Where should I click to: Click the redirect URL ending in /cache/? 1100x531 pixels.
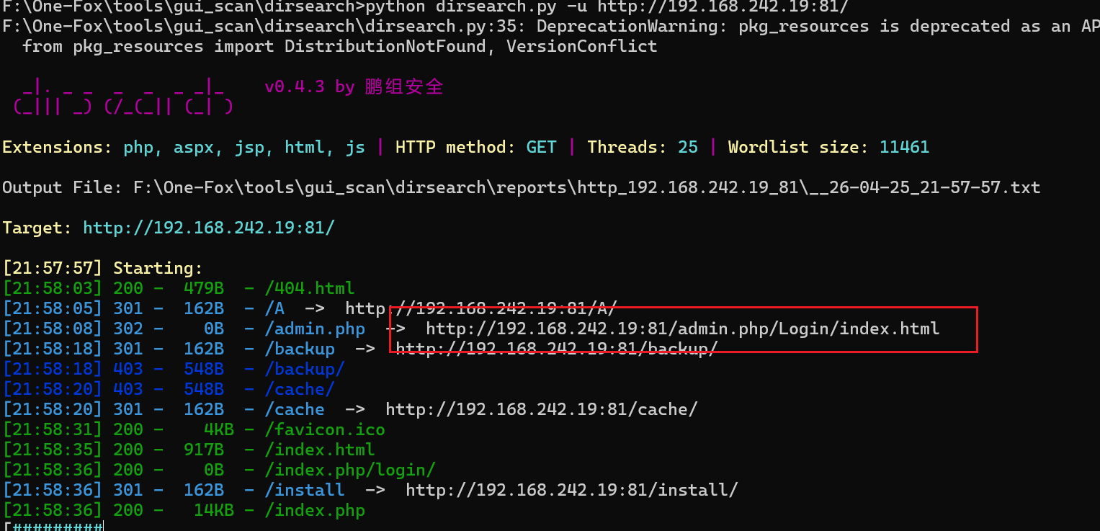(x=541, y=409)
